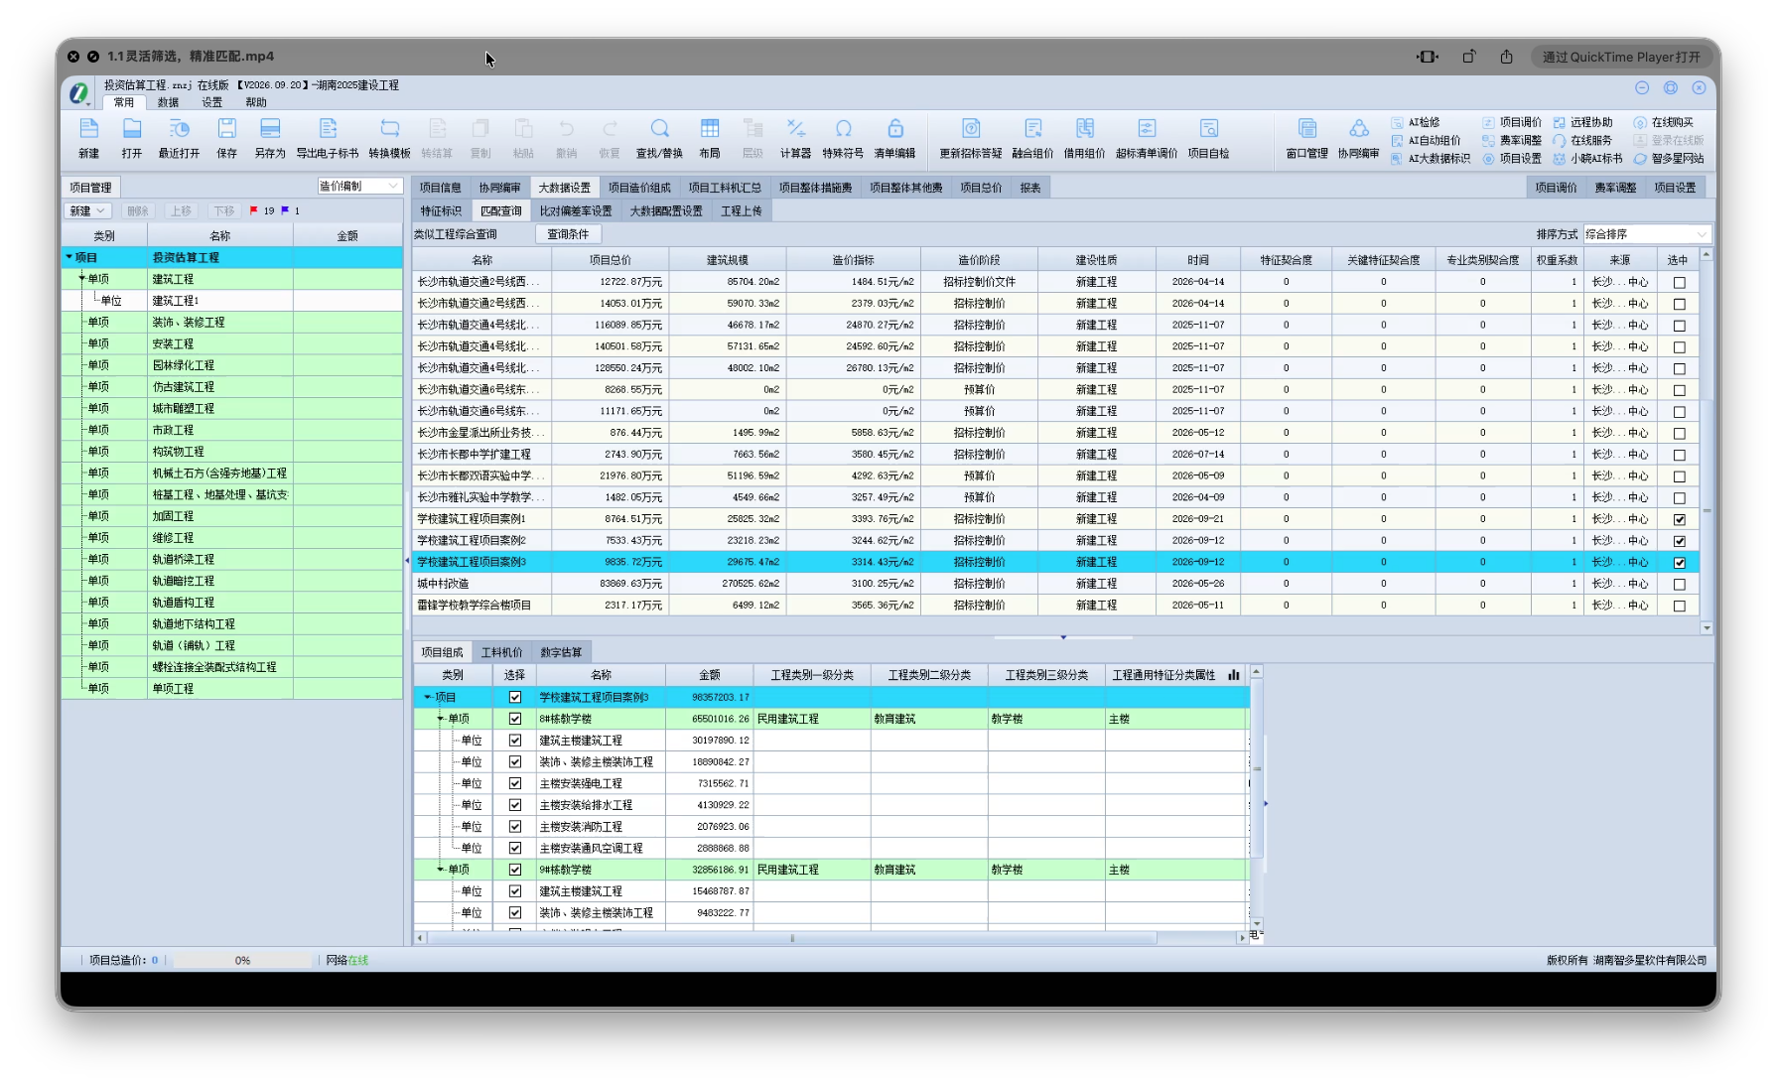Click the 融合组价 toolbar icon
This screenshot has width=1777, height=1085.
tap(1032, 138)
